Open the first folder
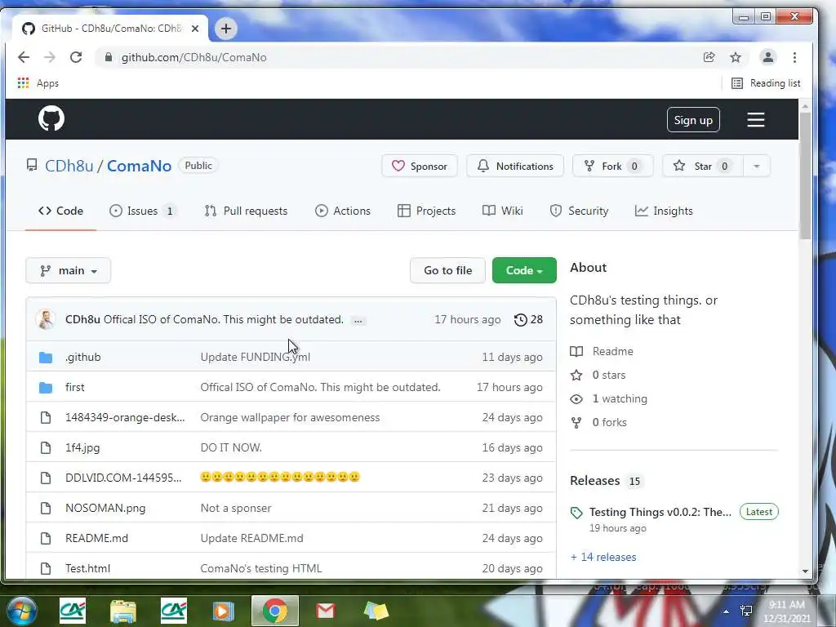 click(74, 387)
